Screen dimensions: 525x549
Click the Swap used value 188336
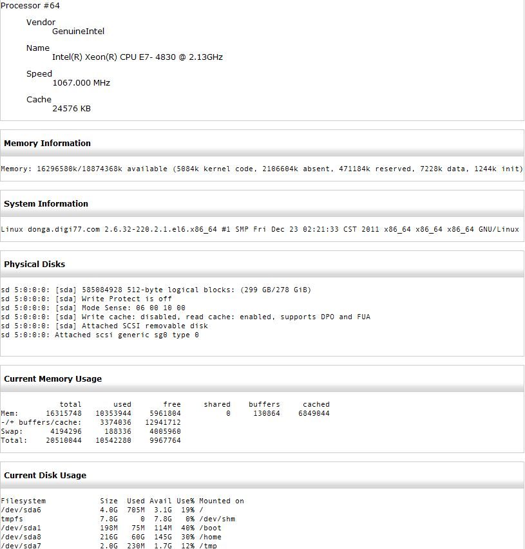tap(118, 432)
